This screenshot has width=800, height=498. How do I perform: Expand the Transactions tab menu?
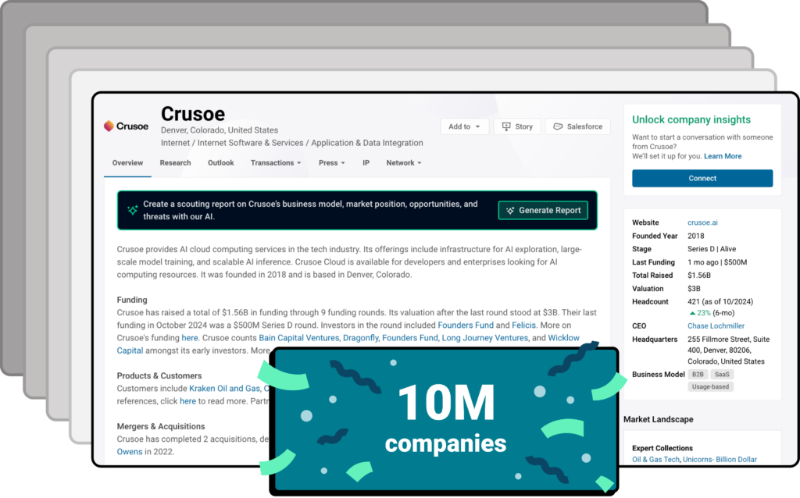(275, 163)
